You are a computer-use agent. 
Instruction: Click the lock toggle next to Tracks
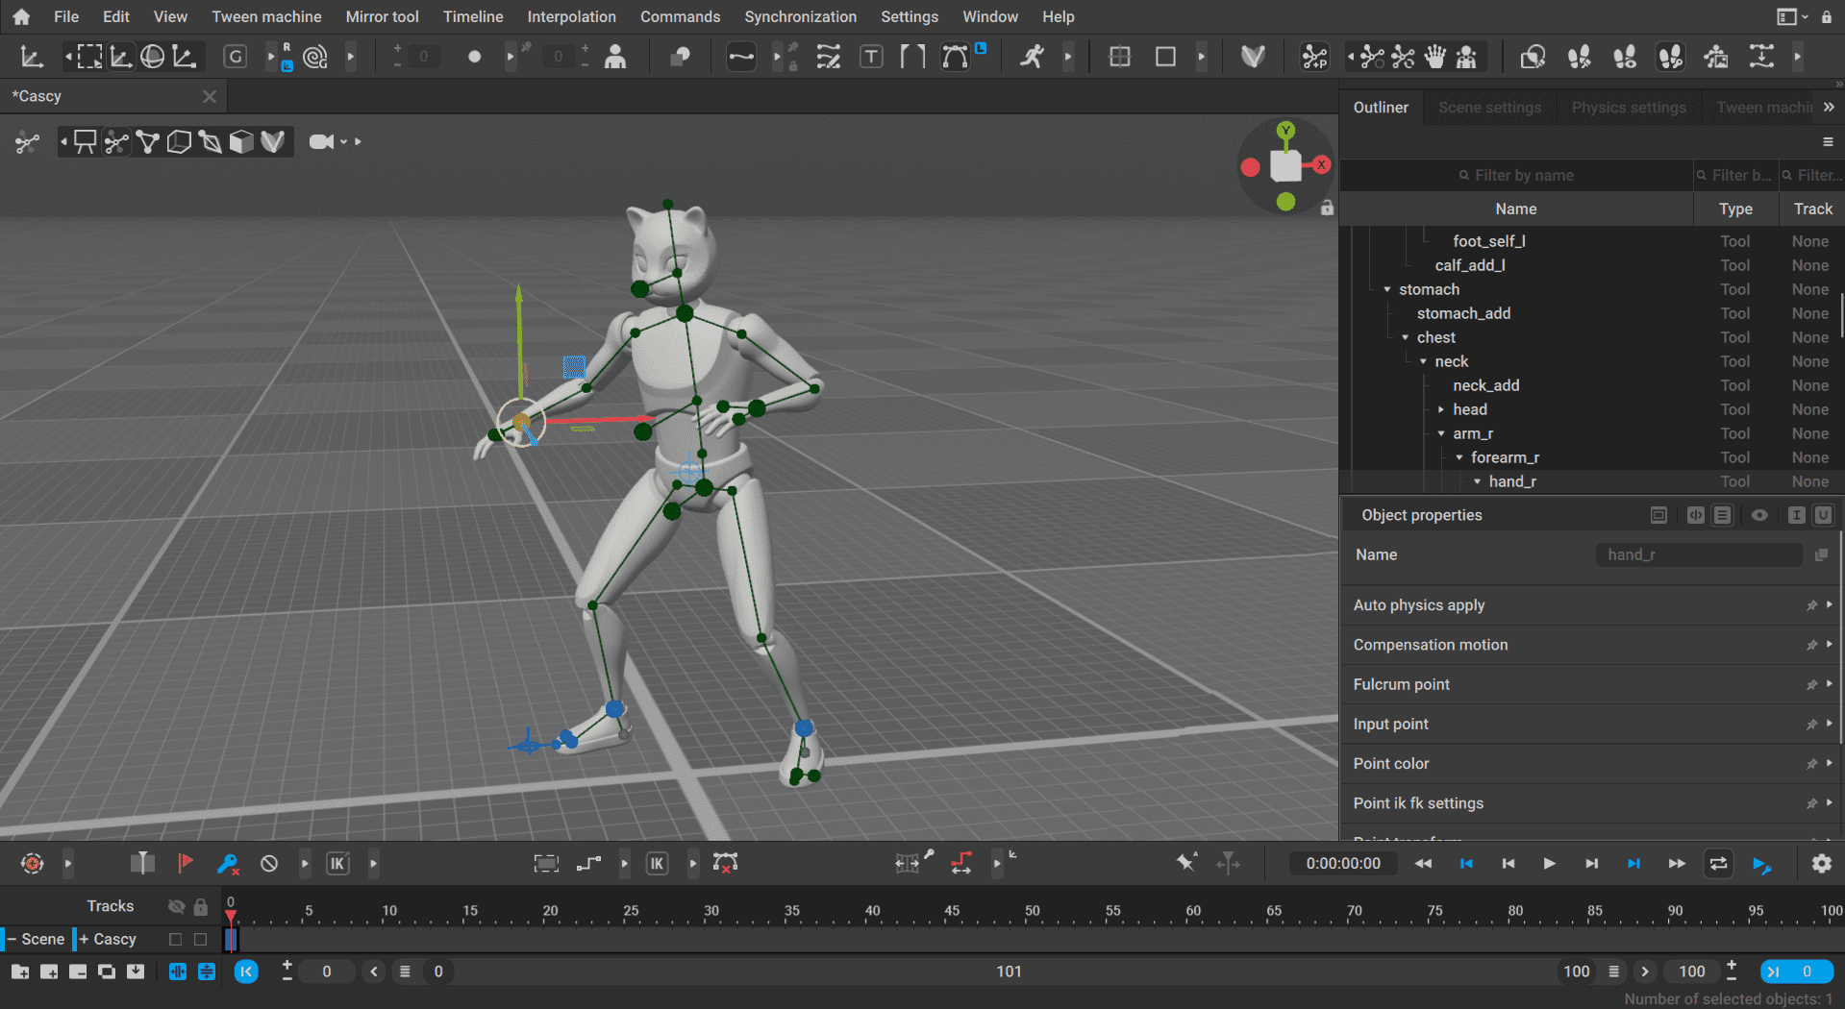pyautogui.click(x=200, y=905)
